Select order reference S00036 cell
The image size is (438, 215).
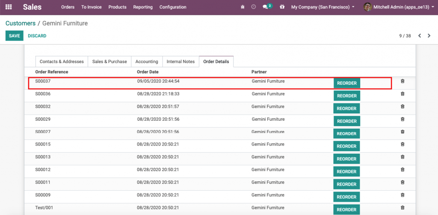[43, 94]
